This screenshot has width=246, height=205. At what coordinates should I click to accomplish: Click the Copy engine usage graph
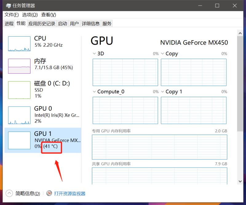coord(194,72)
